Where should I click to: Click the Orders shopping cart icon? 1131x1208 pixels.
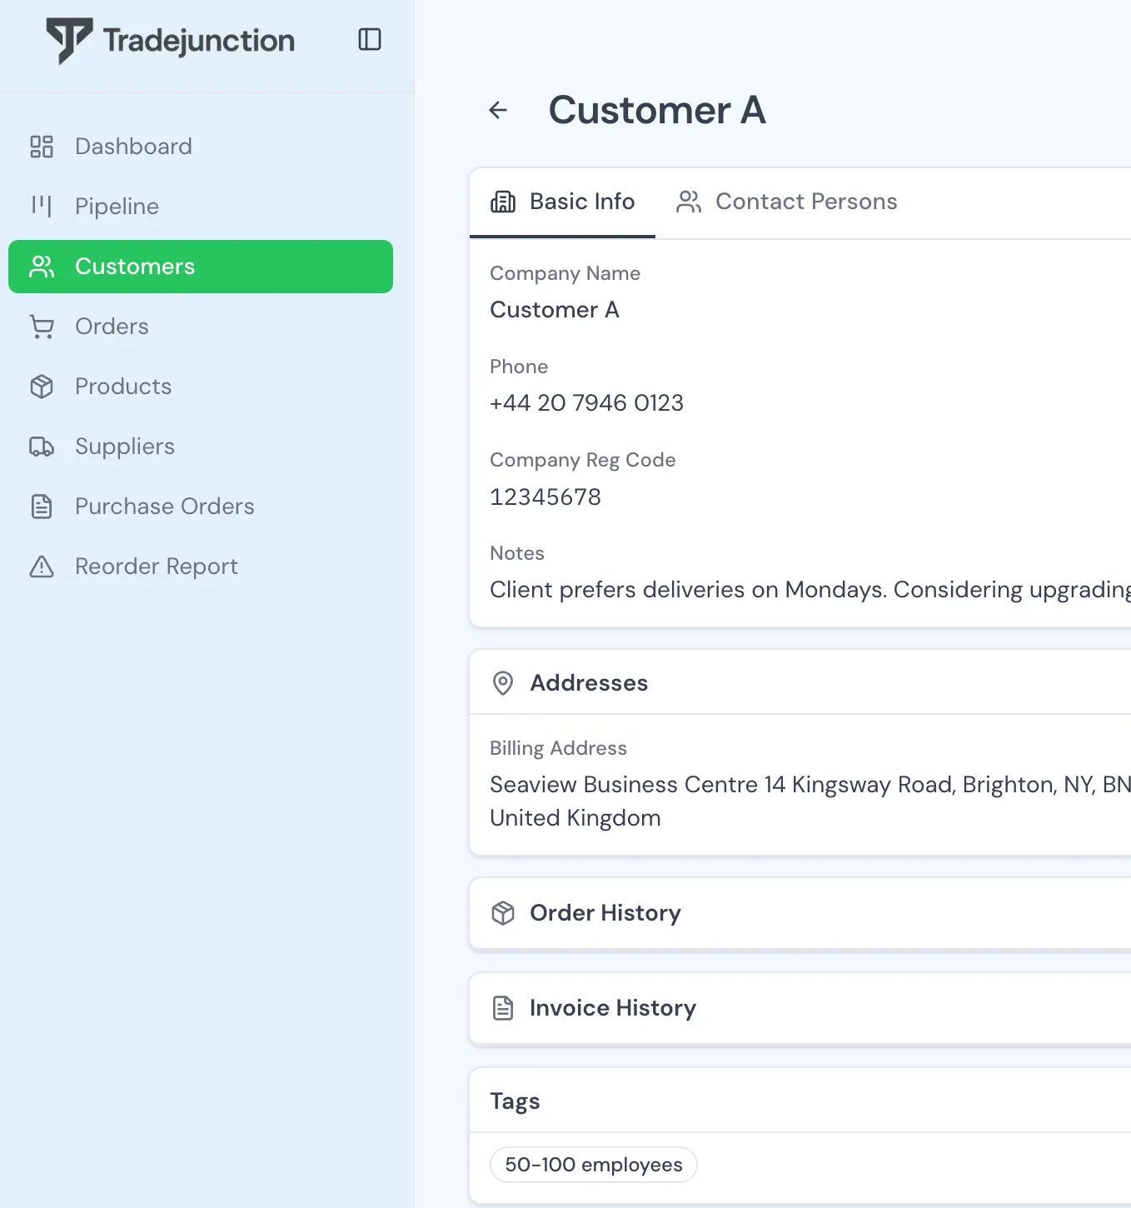tap(42, 327)
